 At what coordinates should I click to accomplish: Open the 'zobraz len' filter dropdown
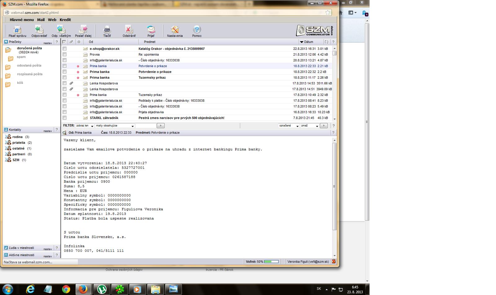tap(85, 126)
